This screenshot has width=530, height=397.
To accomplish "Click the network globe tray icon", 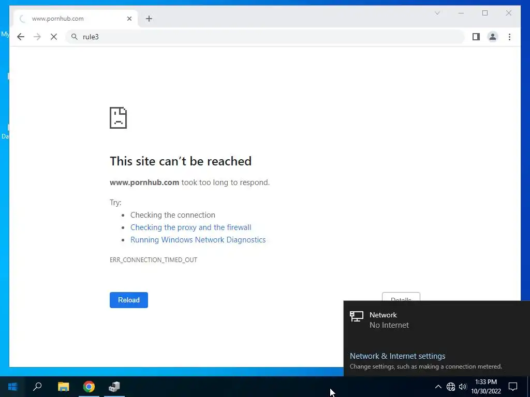I will click(x=451, y=387).
